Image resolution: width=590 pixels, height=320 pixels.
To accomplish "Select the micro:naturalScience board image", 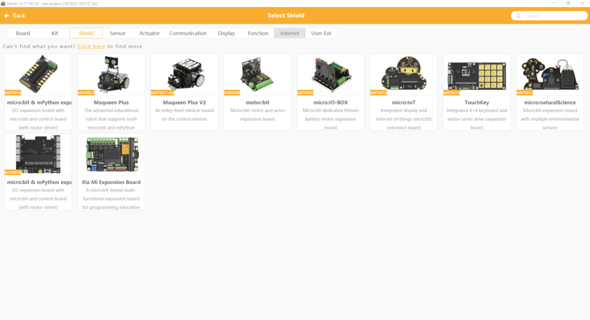I will (x=550, y=74).
